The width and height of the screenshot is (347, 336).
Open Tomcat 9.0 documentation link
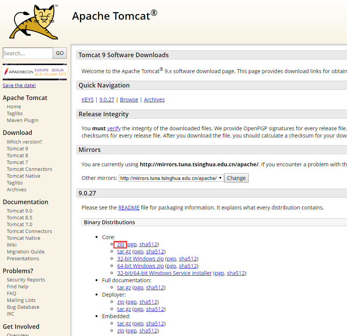coord(19,211)
